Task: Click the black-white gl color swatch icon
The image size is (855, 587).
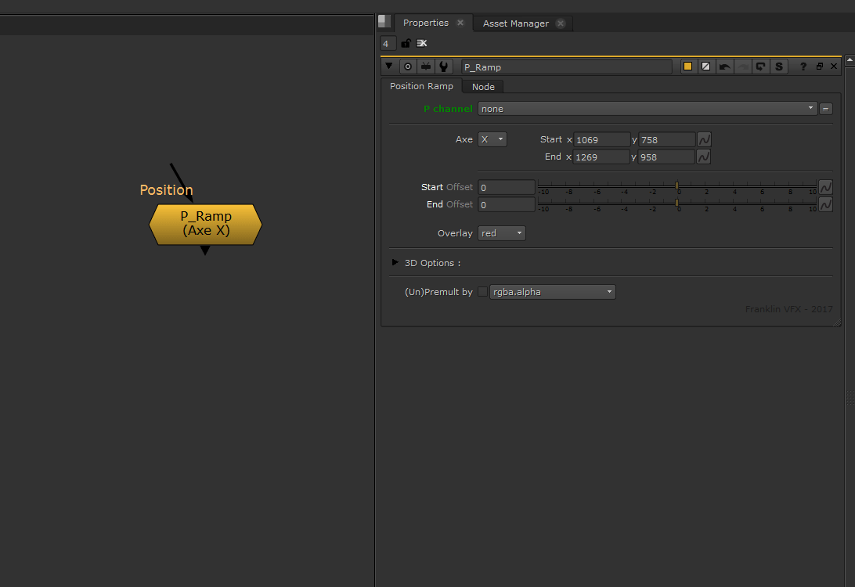Action: pos(705,67)
